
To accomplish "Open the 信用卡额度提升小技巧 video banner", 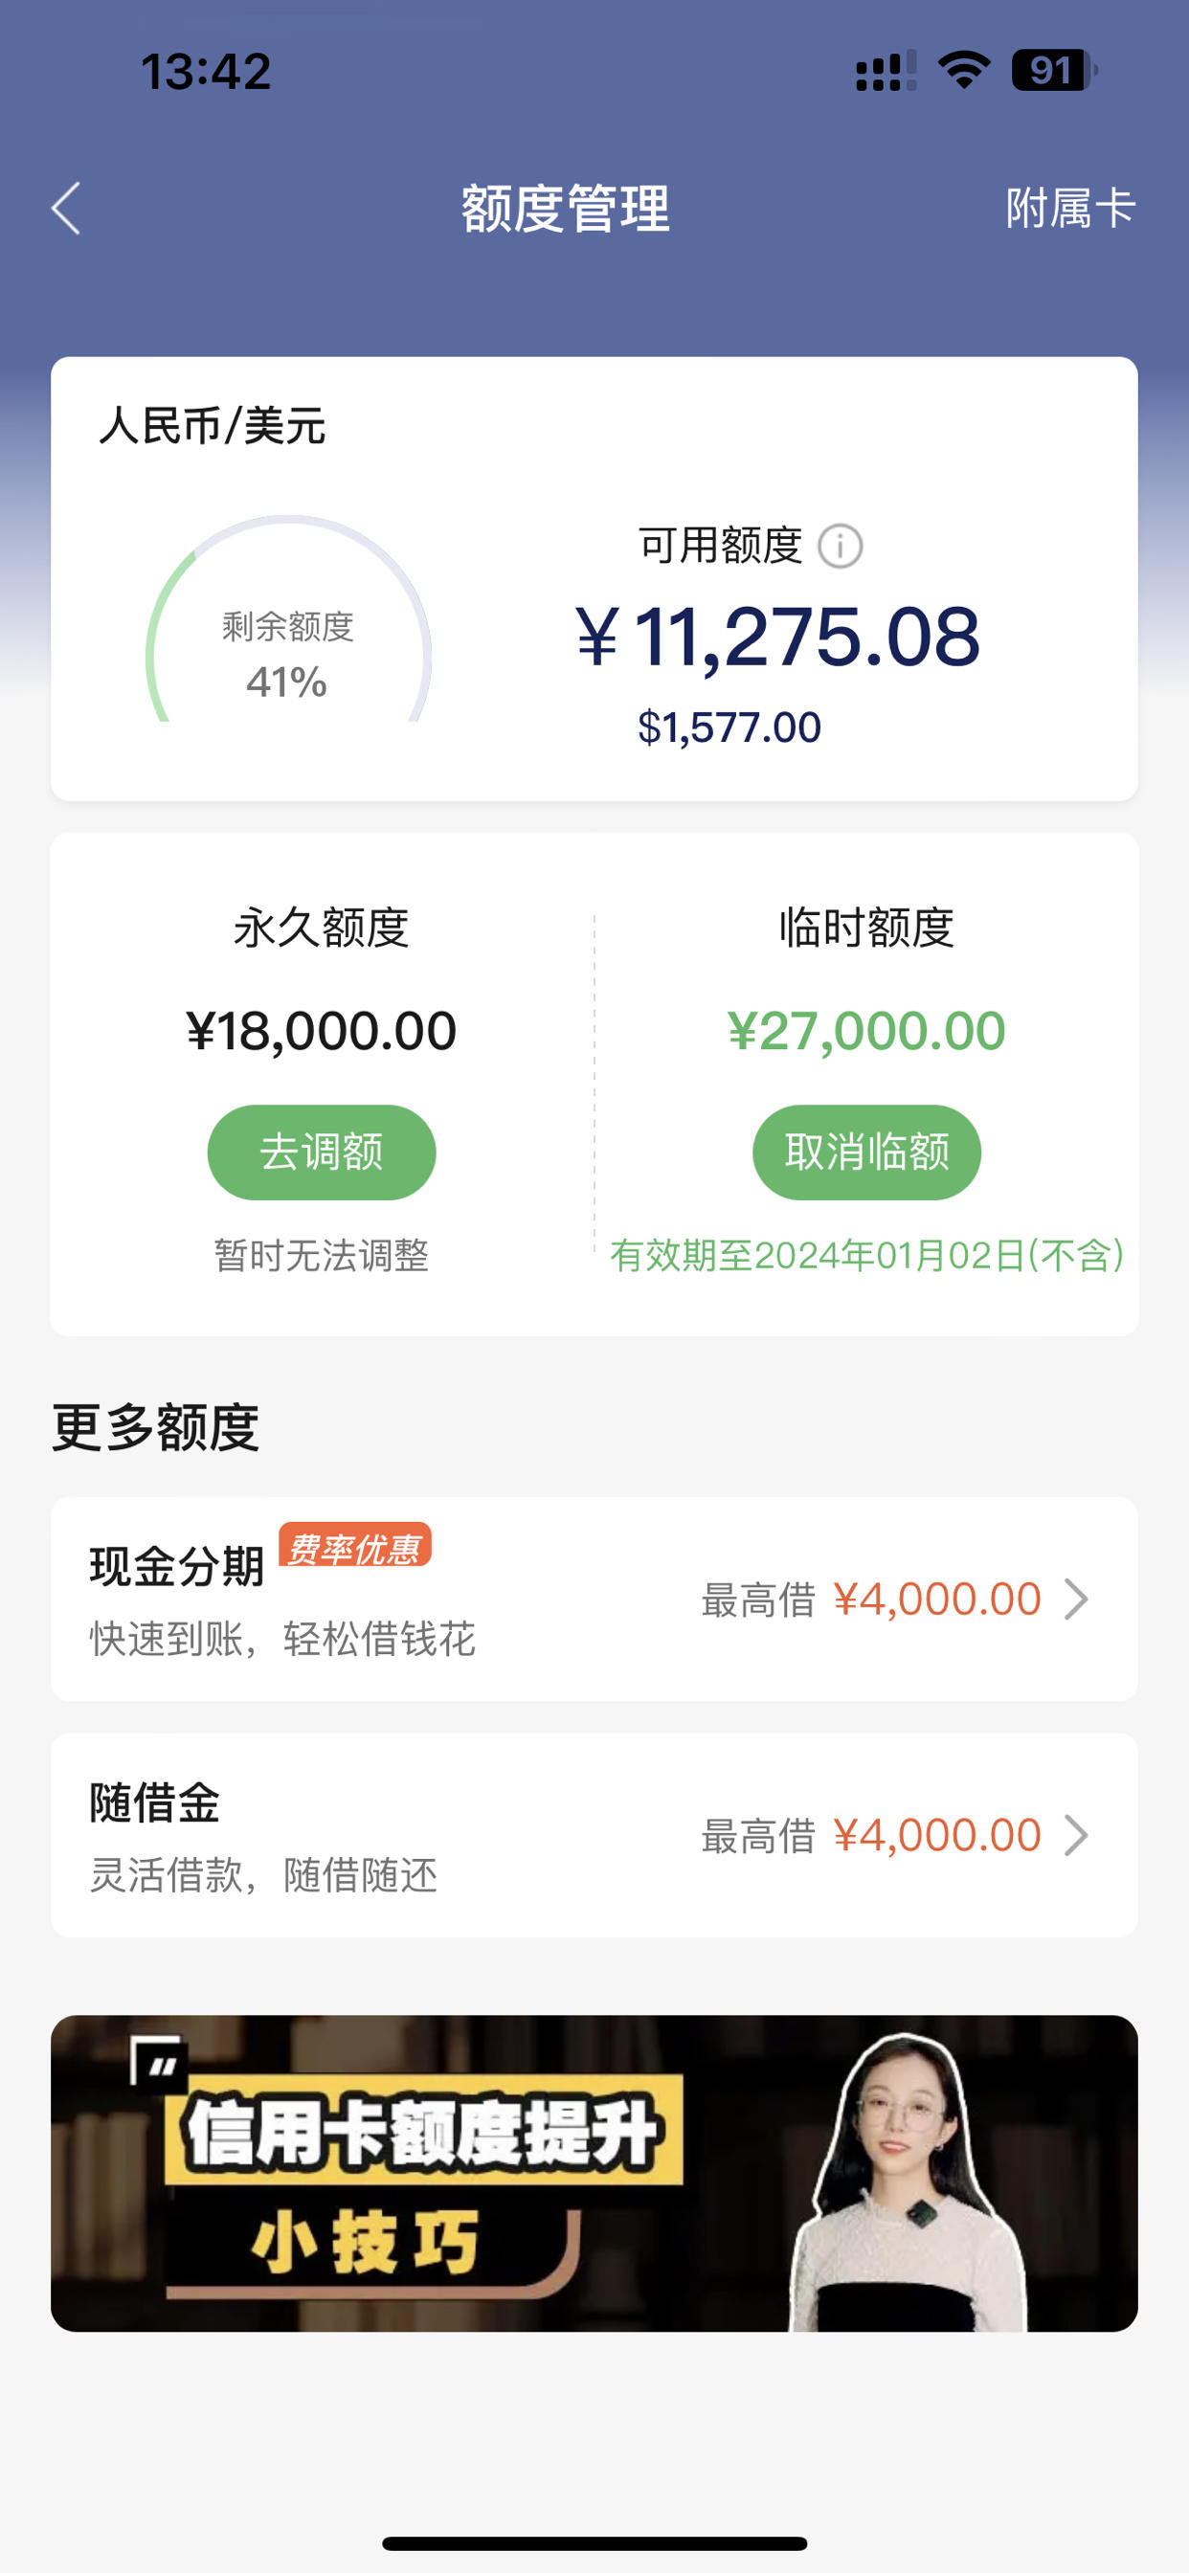I will (594, 2174).
